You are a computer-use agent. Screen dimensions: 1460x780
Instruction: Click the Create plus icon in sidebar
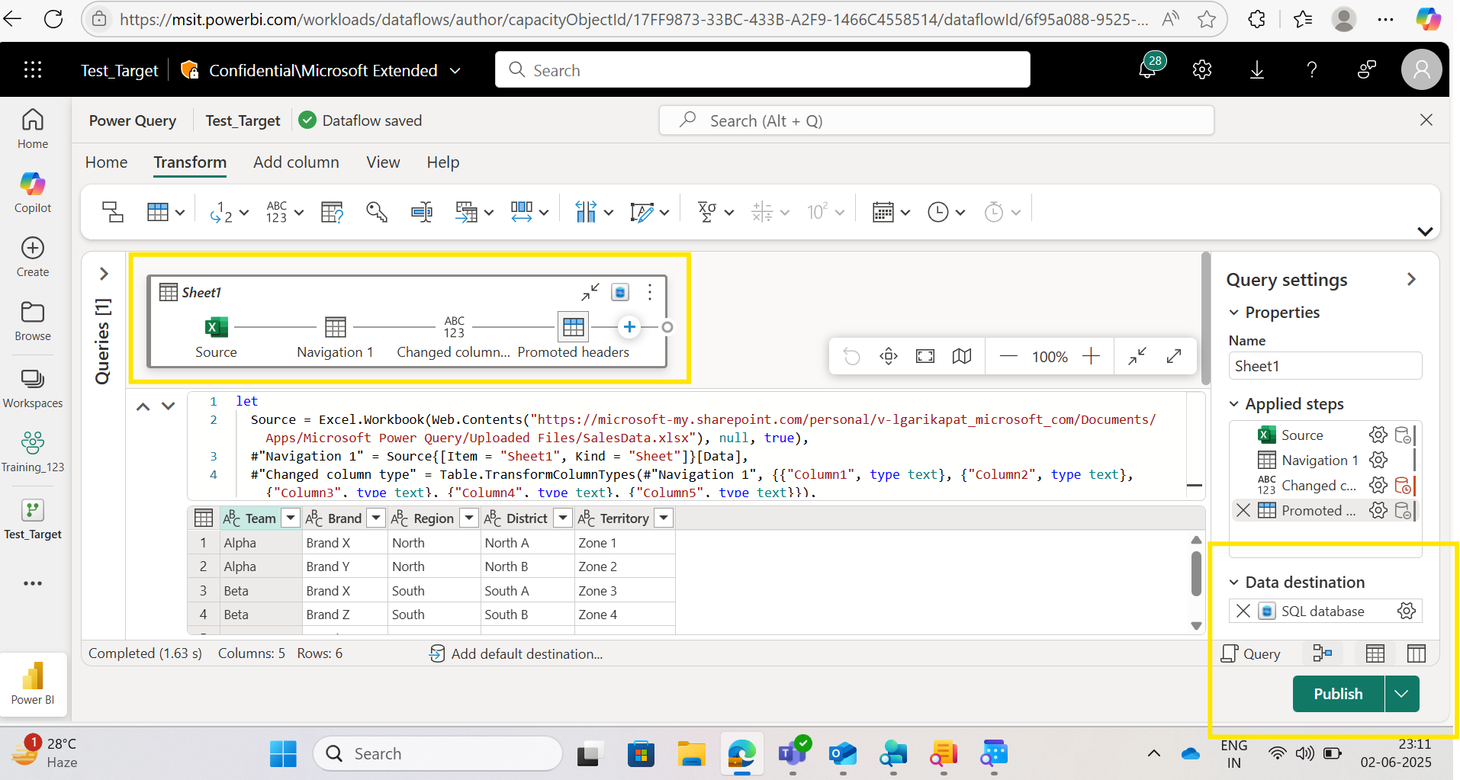coord(33,248)
